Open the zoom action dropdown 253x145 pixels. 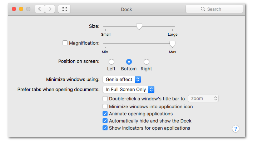click(203, 99)
